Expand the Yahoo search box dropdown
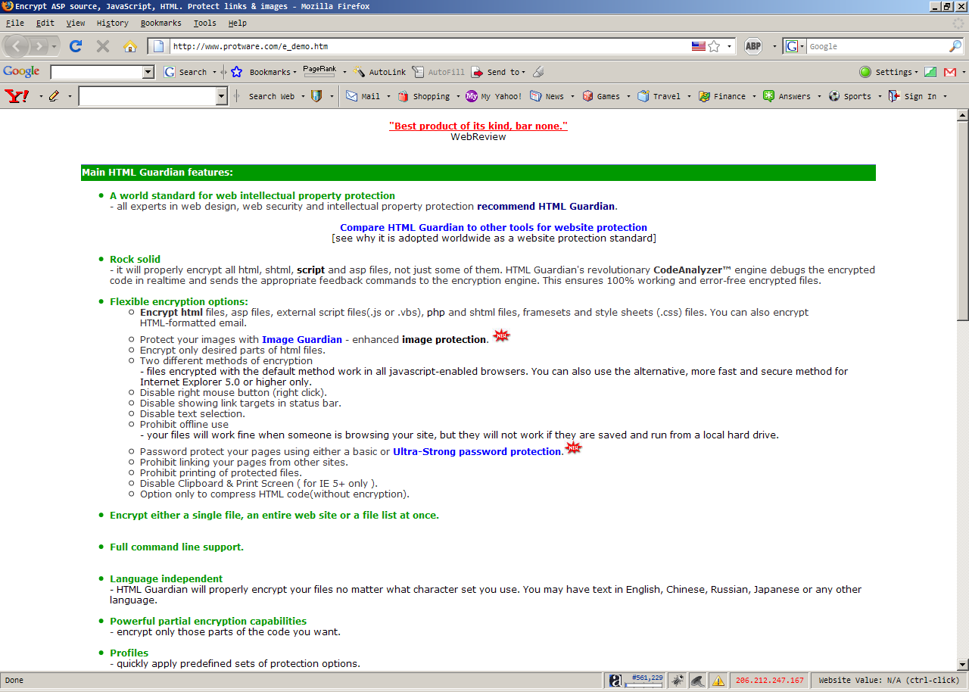The image size is (969, 692). point(222,96)
